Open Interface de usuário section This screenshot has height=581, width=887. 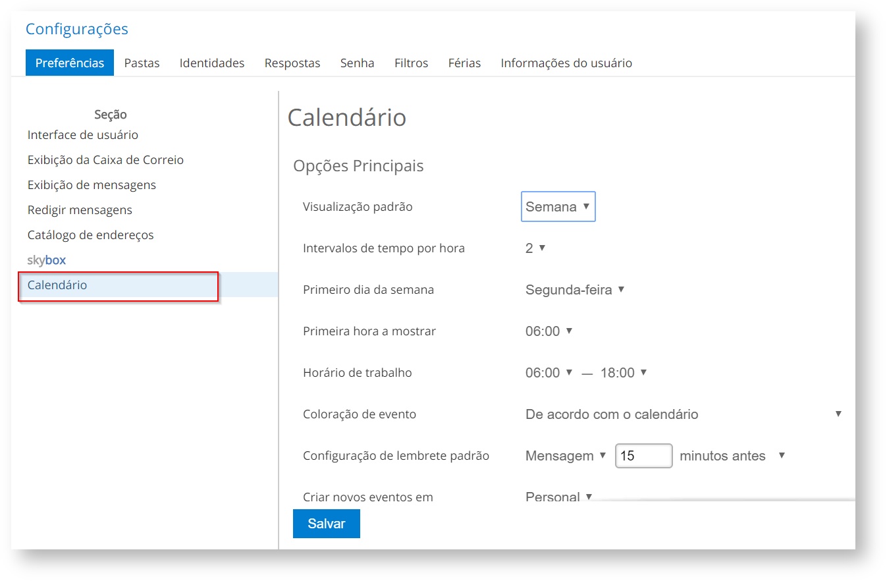pyautogui.click(x=83, y=135)
